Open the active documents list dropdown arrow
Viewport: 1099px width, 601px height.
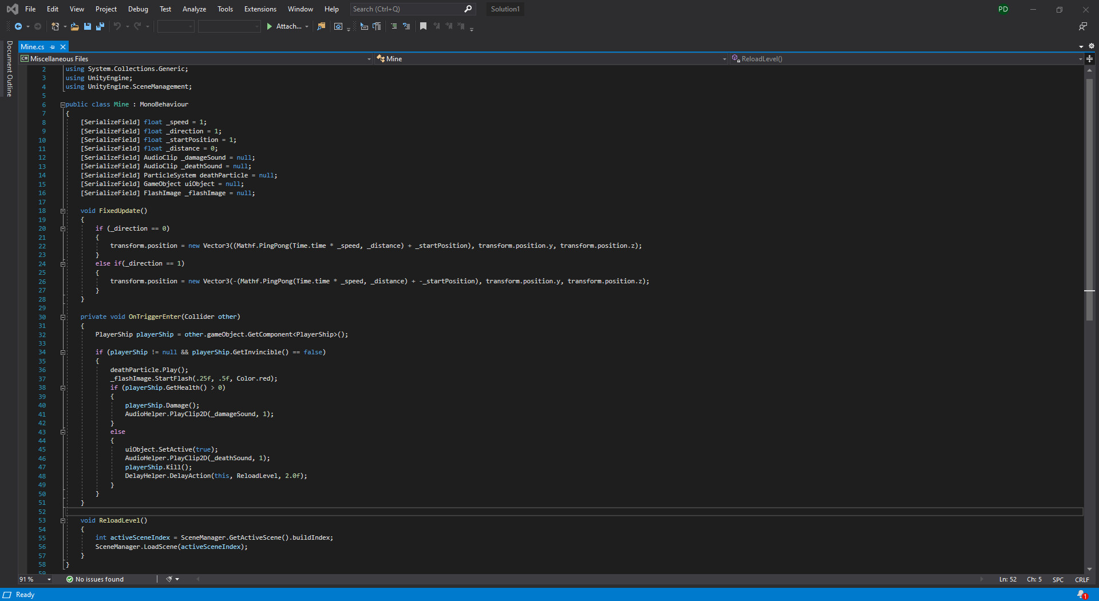pyautogui.click(x=1081, y=47)
